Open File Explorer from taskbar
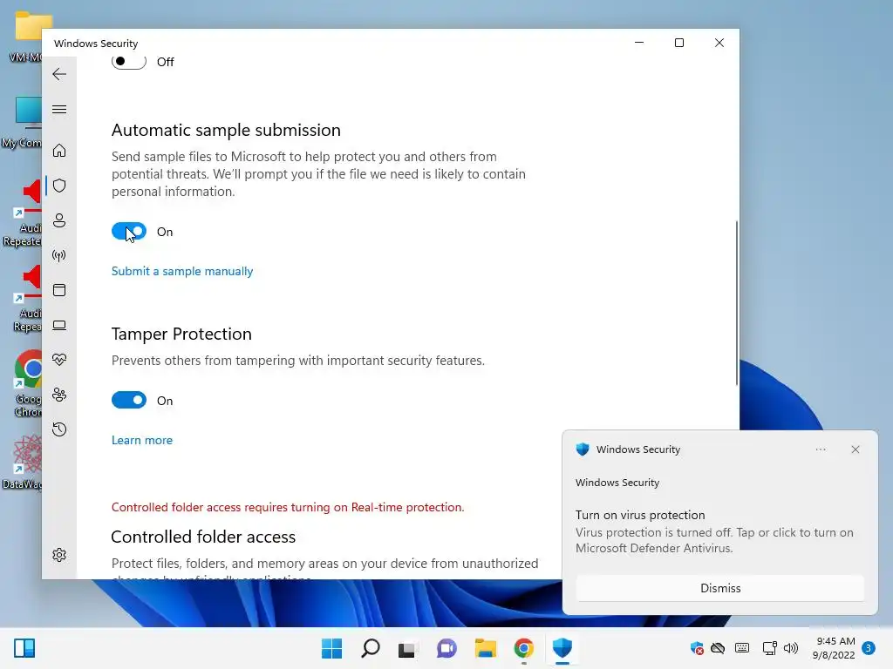This screenshot has width=893, height=669. (485, 648)
